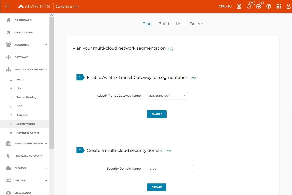
Task: Click the CREATE button
Action: (x=157, y=187)
